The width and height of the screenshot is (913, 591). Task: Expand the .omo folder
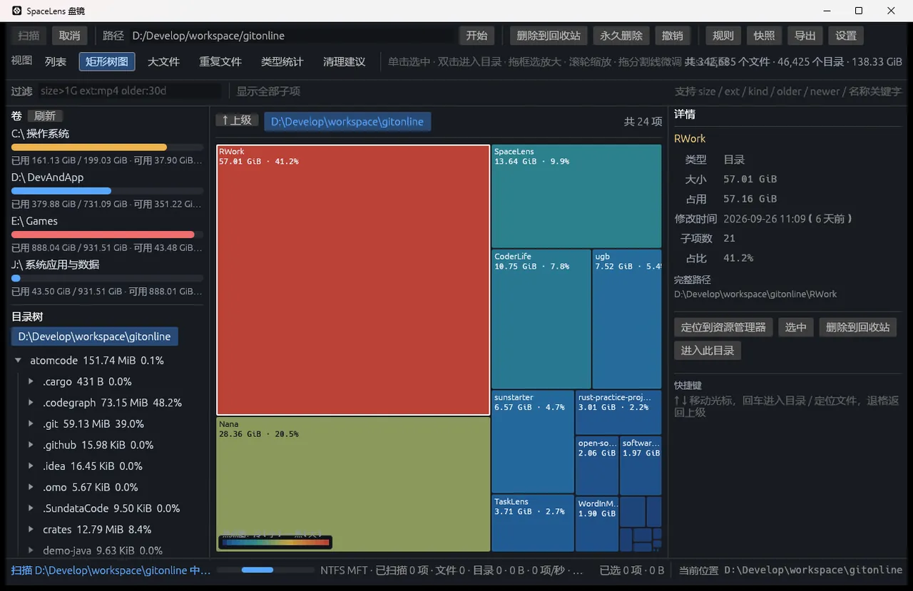[31, 487]
